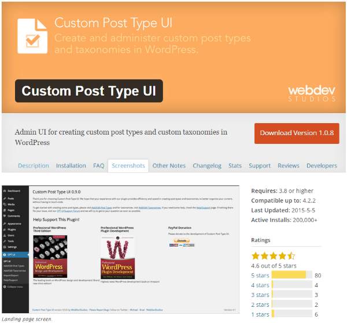View the Changelog tab

point(207,166)
